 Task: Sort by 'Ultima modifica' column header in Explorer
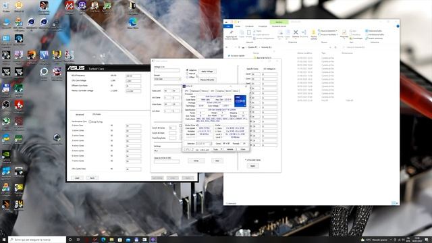(304, 53)
